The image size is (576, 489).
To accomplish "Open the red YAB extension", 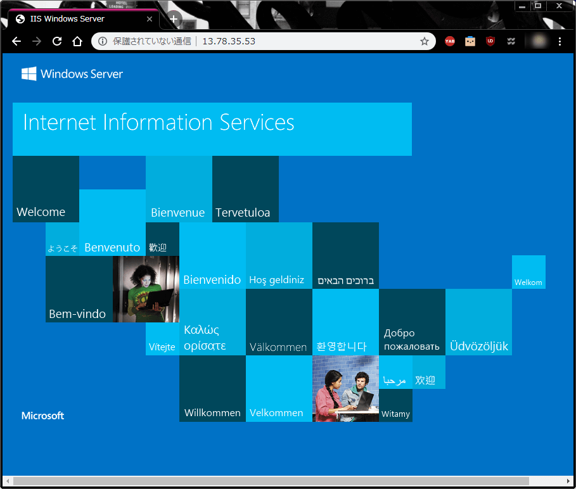I will tap(450, 41).
